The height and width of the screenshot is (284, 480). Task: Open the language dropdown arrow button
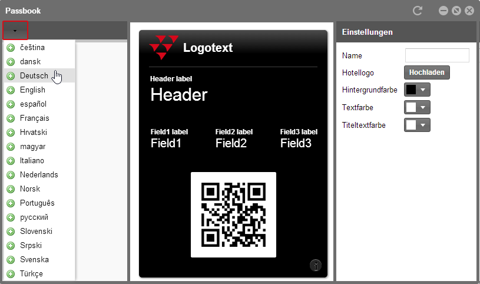(15, 30)
